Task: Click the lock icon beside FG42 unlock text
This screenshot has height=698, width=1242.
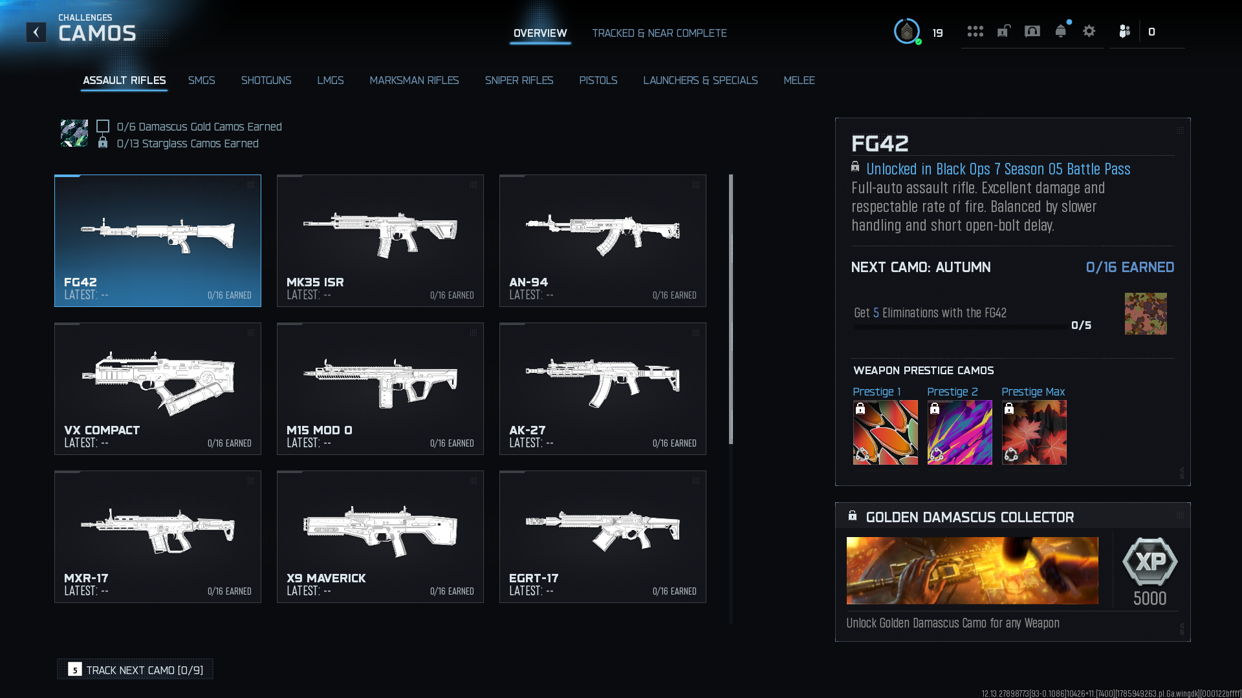Action: 855,167
